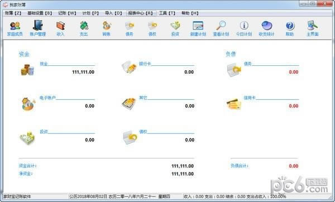Screen dimensions: 335x202
Task: Click the 净资金 value 111,111.00
Action: (x=183, y=174)
